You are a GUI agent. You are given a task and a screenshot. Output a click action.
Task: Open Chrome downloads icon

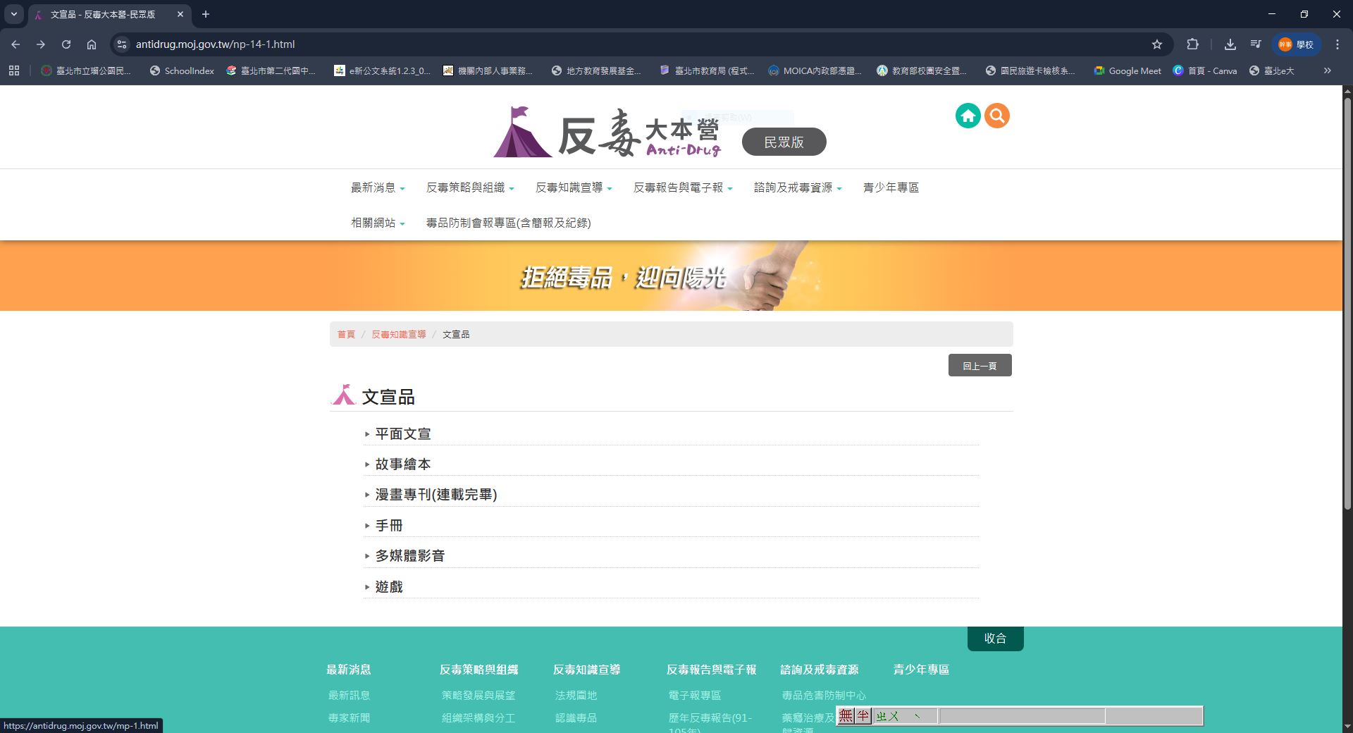pos(1230,44)
